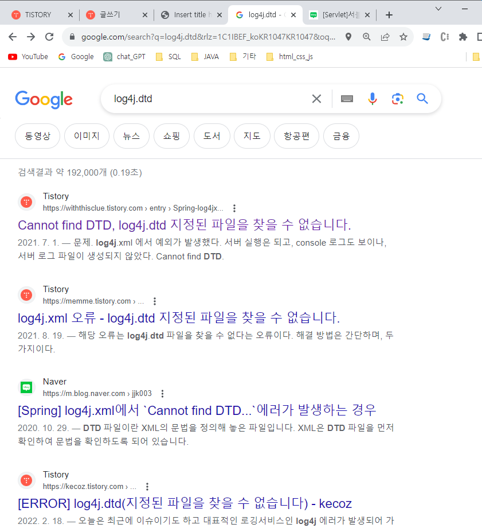The image size is (482, 528).
Task: Filter results by 뉴스
Action: [131, 136]
